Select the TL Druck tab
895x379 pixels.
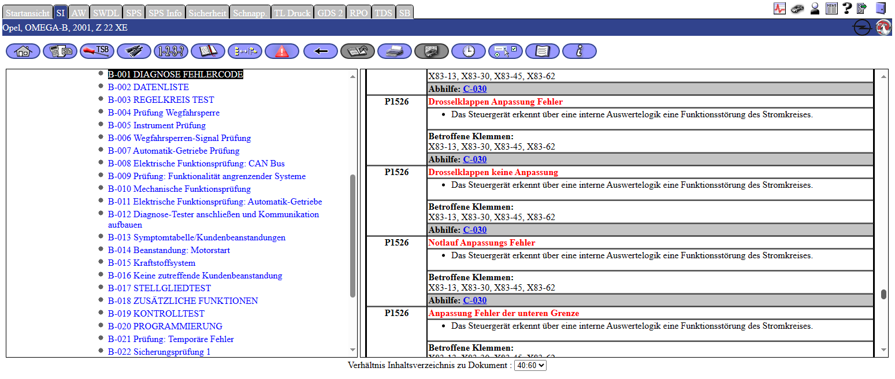[x=292, y=13]
